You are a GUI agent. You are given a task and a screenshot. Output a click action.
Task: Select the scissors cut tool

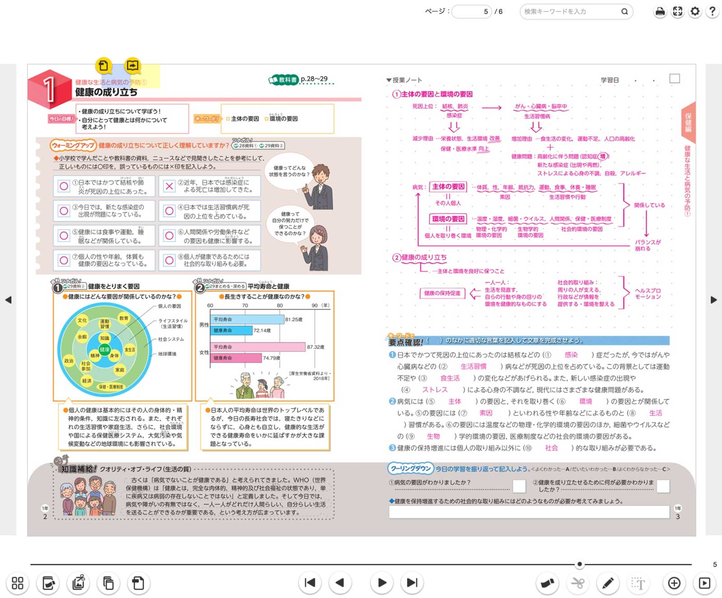click(578, 583)
